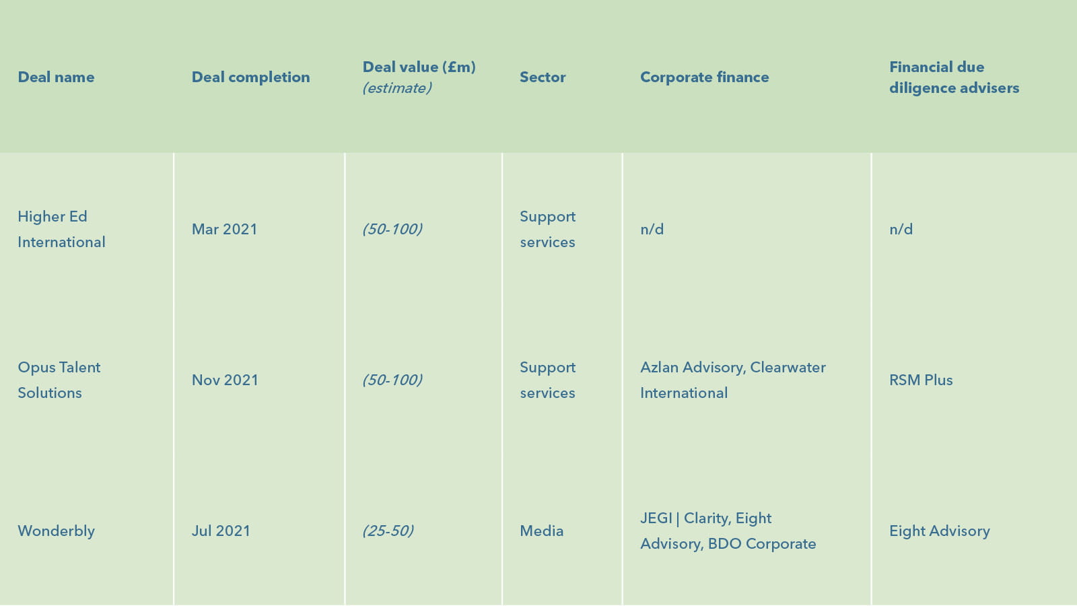Click the Deal name column header
This screenshot has height=606, width=1077.
[56, 77]
